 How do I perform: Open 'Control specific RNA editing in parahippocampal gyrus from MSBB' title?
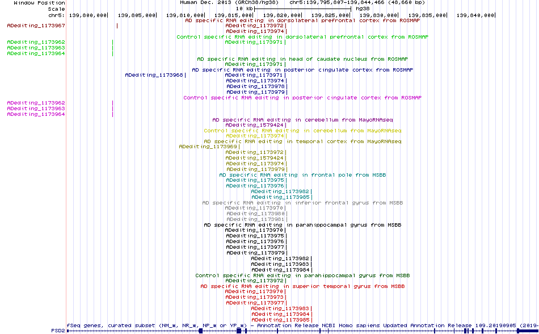pos(302,275)
